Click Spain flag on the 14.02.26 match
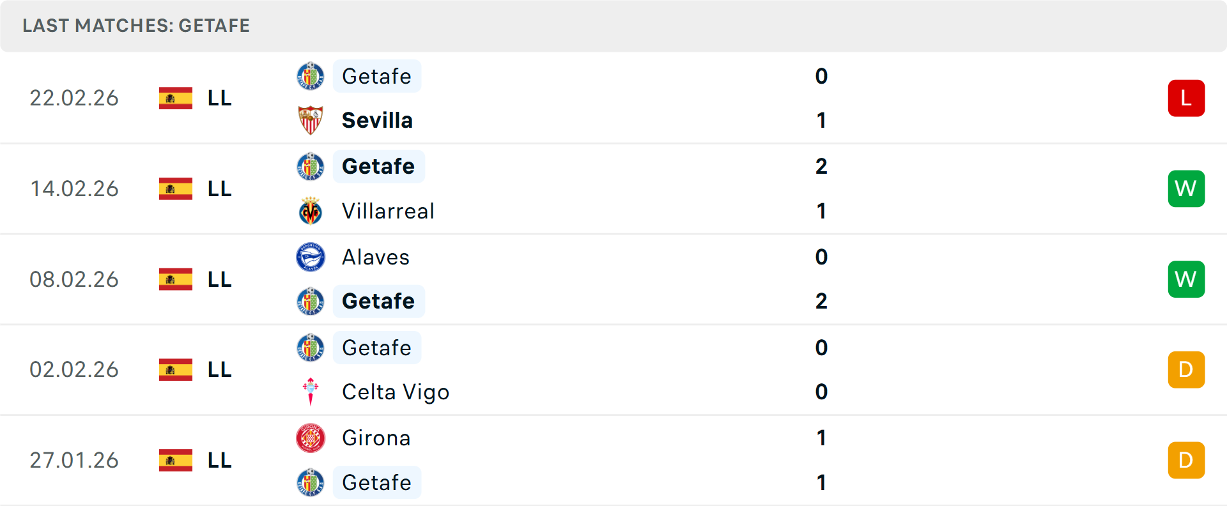This screenshot has width=1227, height=506. click(x=176, y=188)
